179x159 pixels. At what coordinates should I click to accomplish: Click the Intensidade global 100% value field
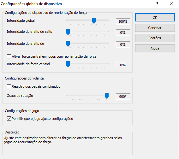coord(123,21)
